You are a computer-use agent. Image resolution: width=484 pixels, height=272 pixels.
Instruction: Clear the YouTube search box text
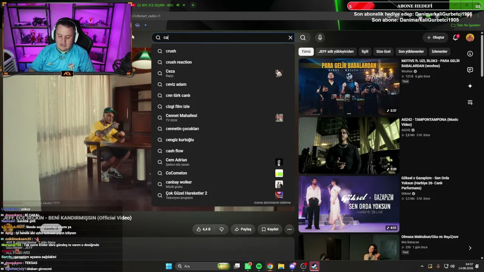tap(290, 37)
